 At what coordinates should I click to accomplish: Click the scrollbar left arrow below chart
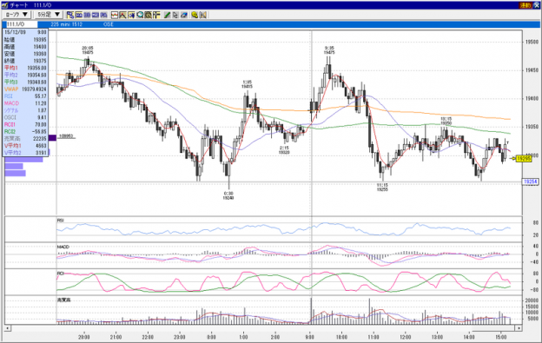coord(7,327)
